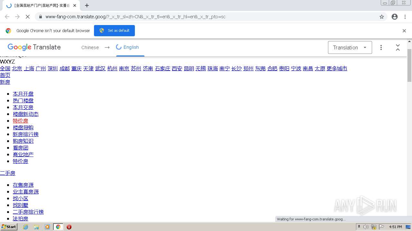
Task: View site info via the lock icon
Action: tap(40, 17)
